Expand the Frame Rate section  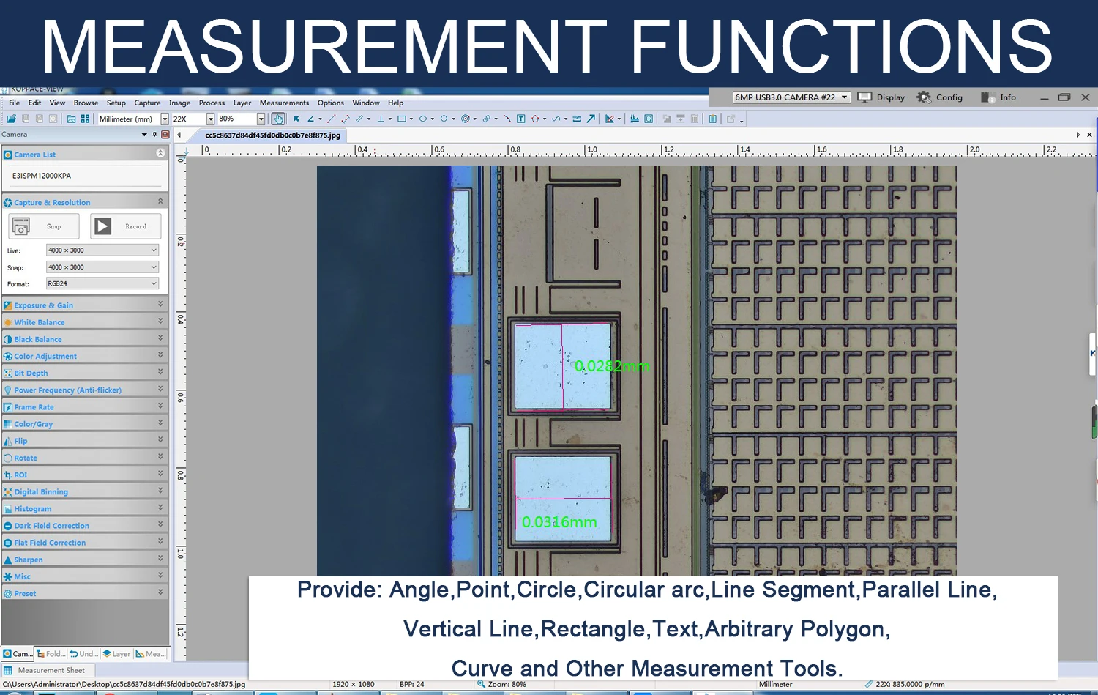[85, 406]
